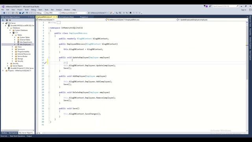Open the Tools menu
The width and height of the screenshot is (252, 142).
pyautogui.click(x=46, y=10)
